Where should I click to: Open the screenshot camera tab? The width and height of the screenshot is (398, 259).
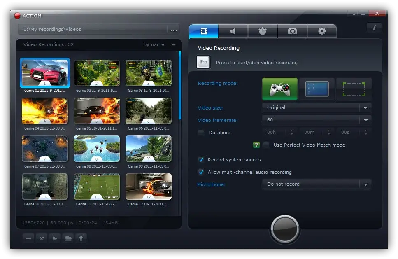coord(292,31)
